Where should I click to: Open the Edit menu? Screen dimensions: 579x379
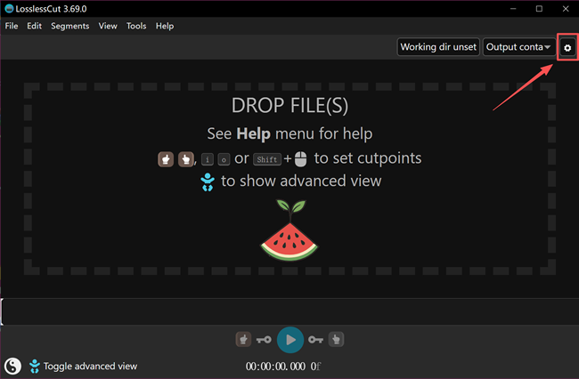pos(35,26)
